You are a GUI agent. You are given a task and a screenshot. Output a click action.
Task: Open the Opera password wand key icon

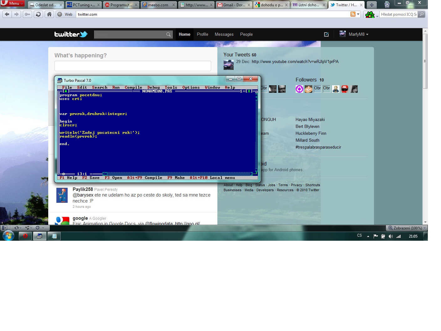click(x=28, y=14)
